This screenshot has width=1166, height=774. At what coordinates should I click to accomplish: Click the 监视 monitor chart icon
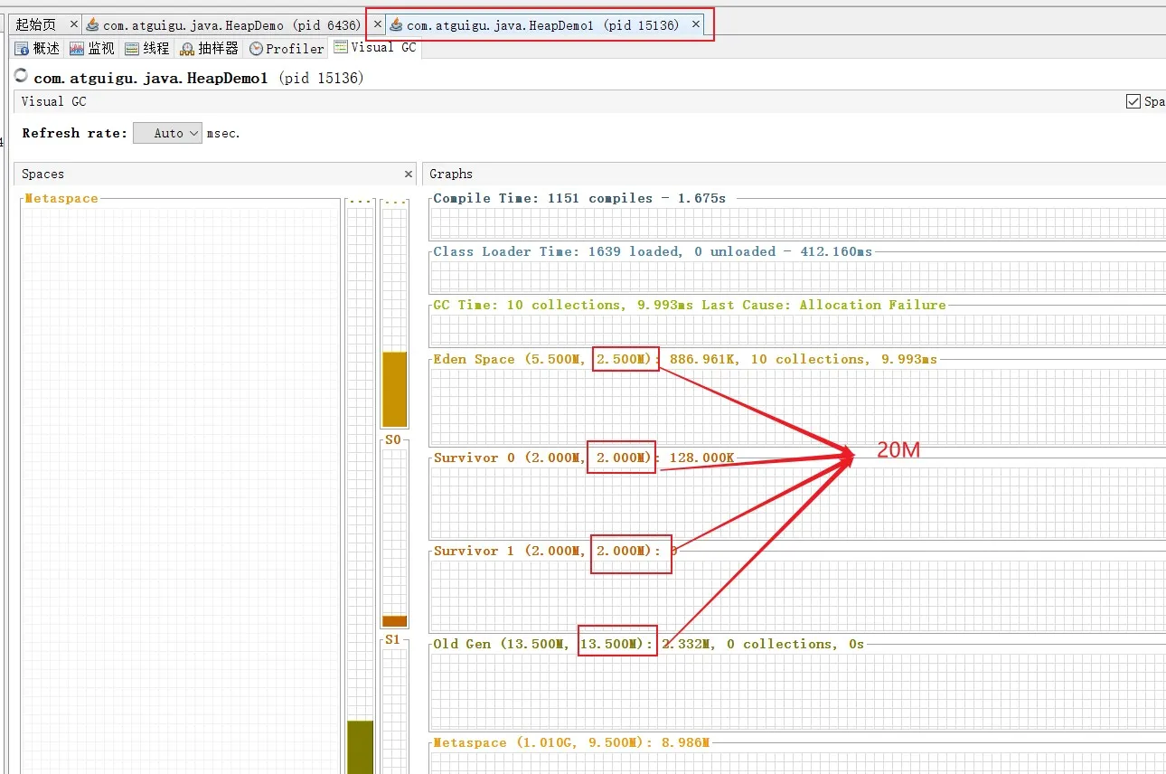point(77,49)
